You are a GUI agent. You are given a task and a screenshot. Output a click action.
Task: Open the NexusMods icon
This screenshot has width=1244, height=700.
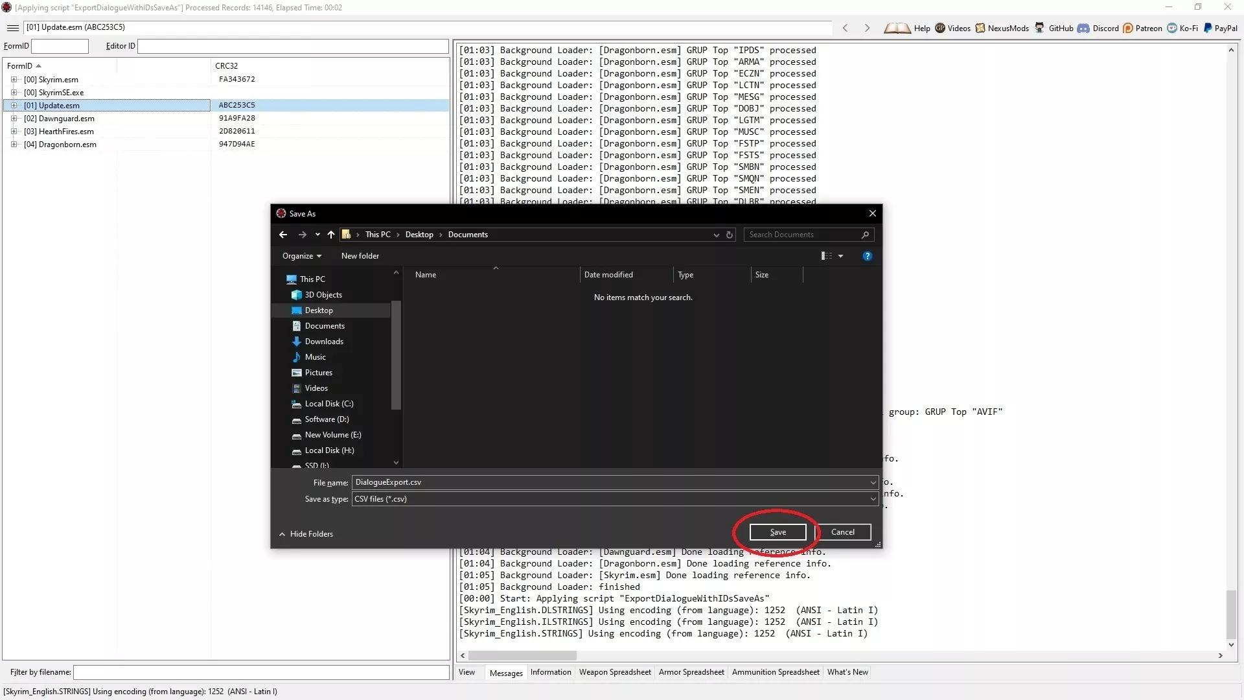980,28
